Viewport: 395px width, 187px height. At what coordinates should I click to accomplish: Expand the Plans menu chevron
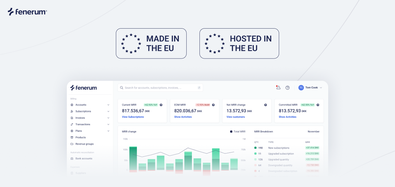108,131
